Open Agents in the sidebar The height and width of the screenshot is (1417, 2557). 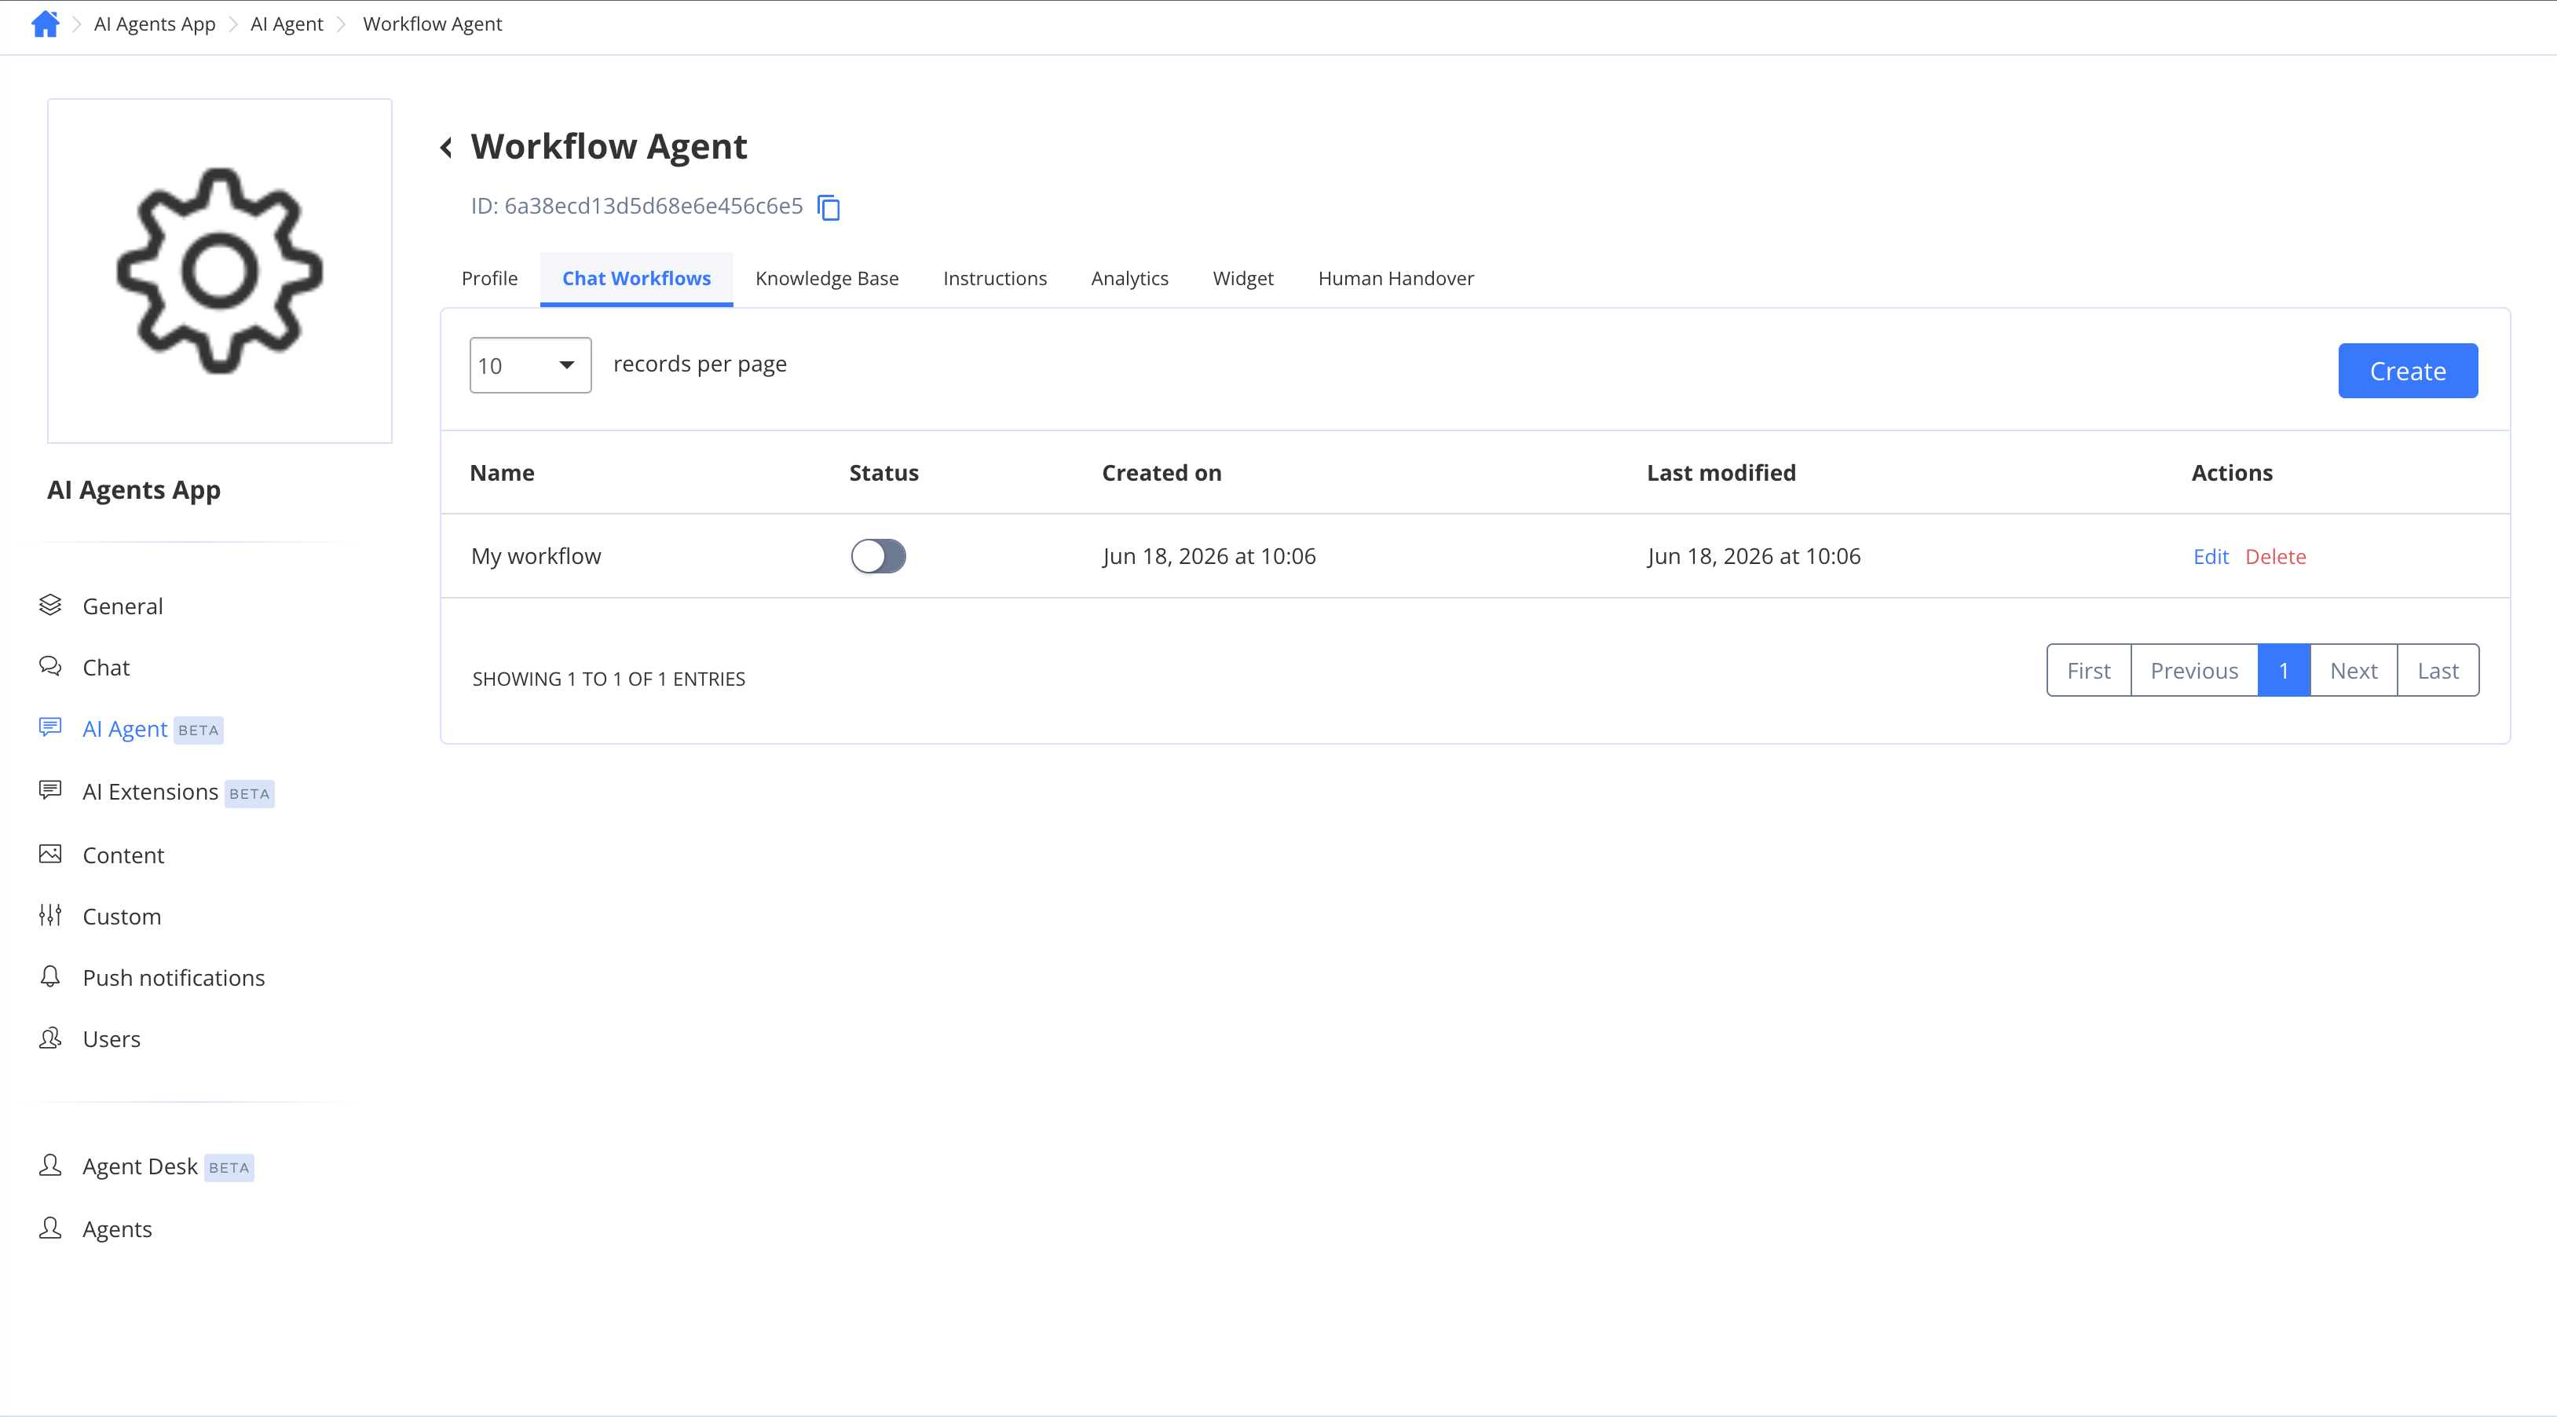point(117,1229)
